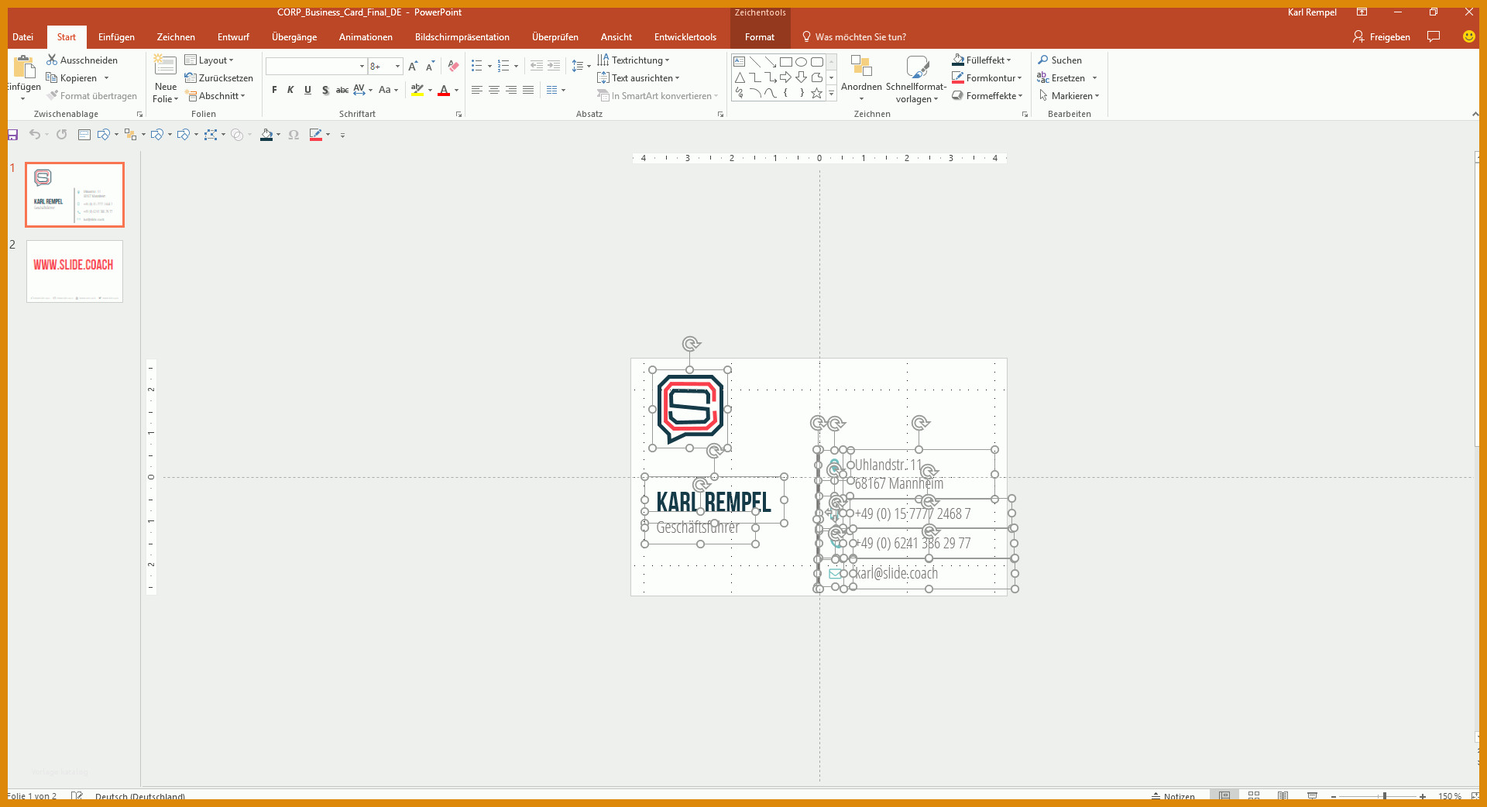The image size is (1487, 807).
Task: Open the Formkontur dropdown
Action: pos(987,78)
